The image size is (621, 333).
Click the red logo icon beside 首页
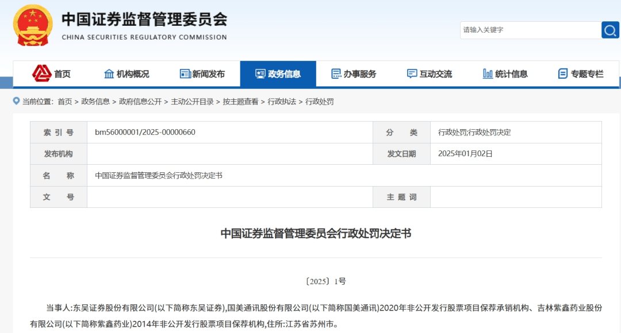(x=41, y=73)
